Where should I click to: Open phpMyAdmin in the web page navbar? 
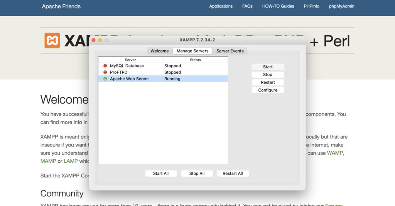tap(342, 6)
